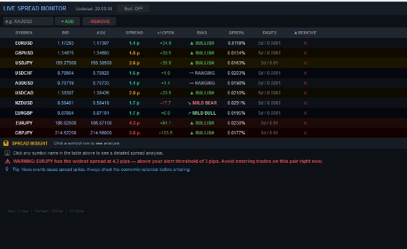Click the info icon beside click-any-symbol hint
This screenshot has height=249, width=407.
click(x=7, y=153)
